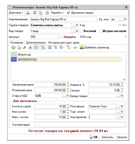Toggle hierarchical view icon in barcode toolbar

(x=43, y=48)
